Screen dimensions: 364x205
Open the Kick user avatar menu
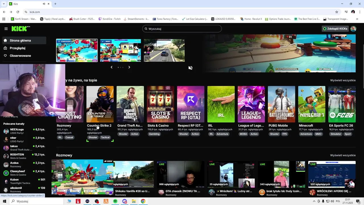(353, 29)
